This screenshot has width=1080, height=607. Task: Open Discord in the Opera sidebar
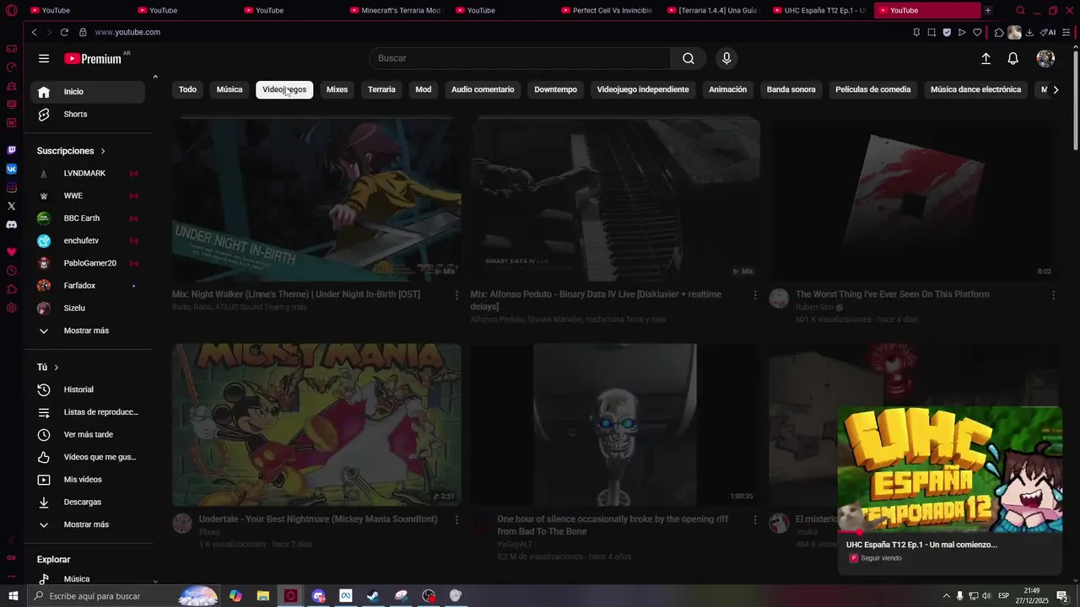pos(11,225)
